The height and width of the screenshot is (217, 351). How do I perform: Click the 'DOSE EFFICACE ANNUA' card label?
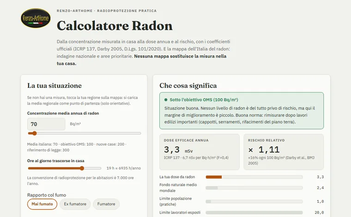pyautogui.click(x=186, y=140)
